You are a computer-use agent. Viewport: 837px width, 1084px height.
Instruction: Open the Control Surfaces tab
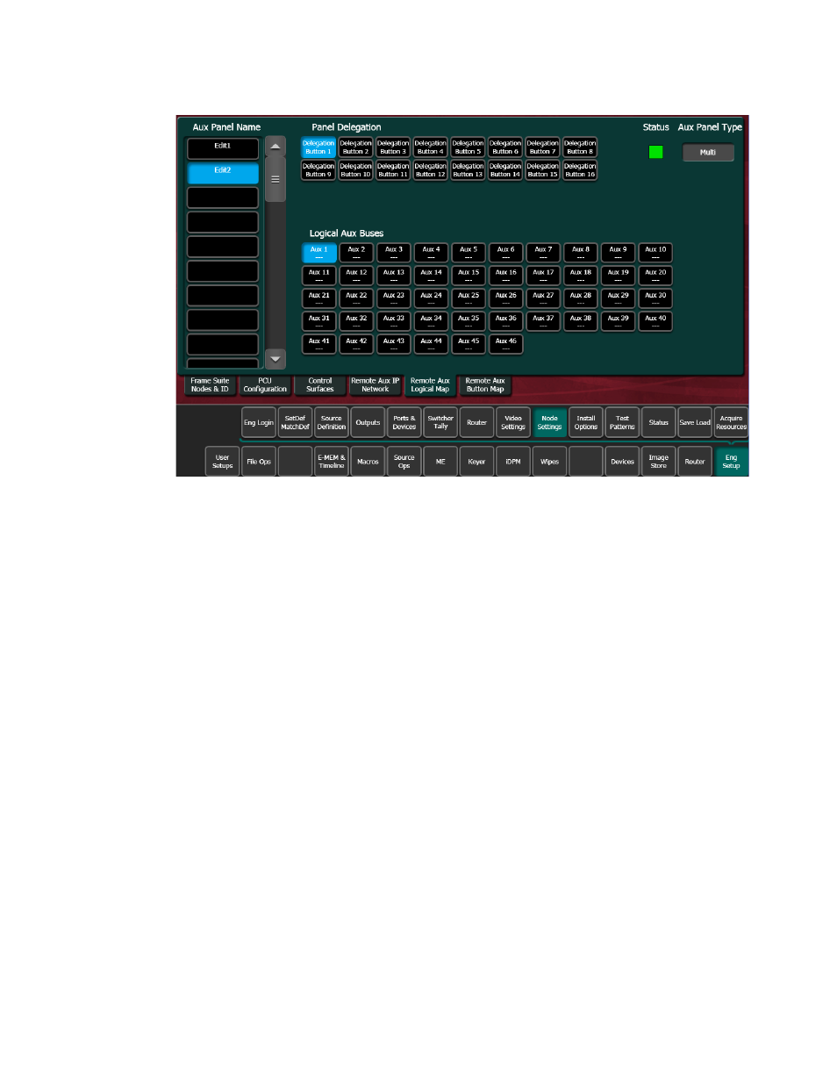click(320, 385)
